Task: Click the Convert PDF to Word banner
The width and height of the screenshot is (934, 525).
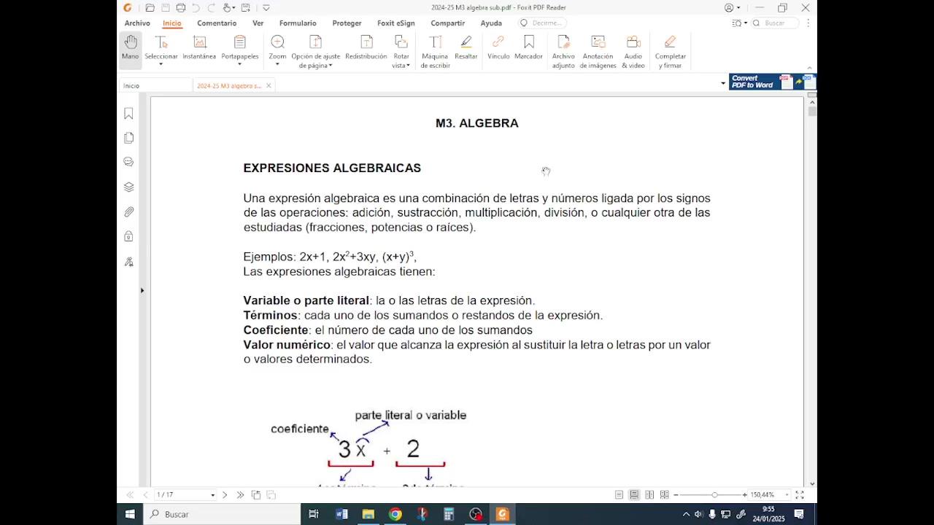Action: [x=773, y=82]
